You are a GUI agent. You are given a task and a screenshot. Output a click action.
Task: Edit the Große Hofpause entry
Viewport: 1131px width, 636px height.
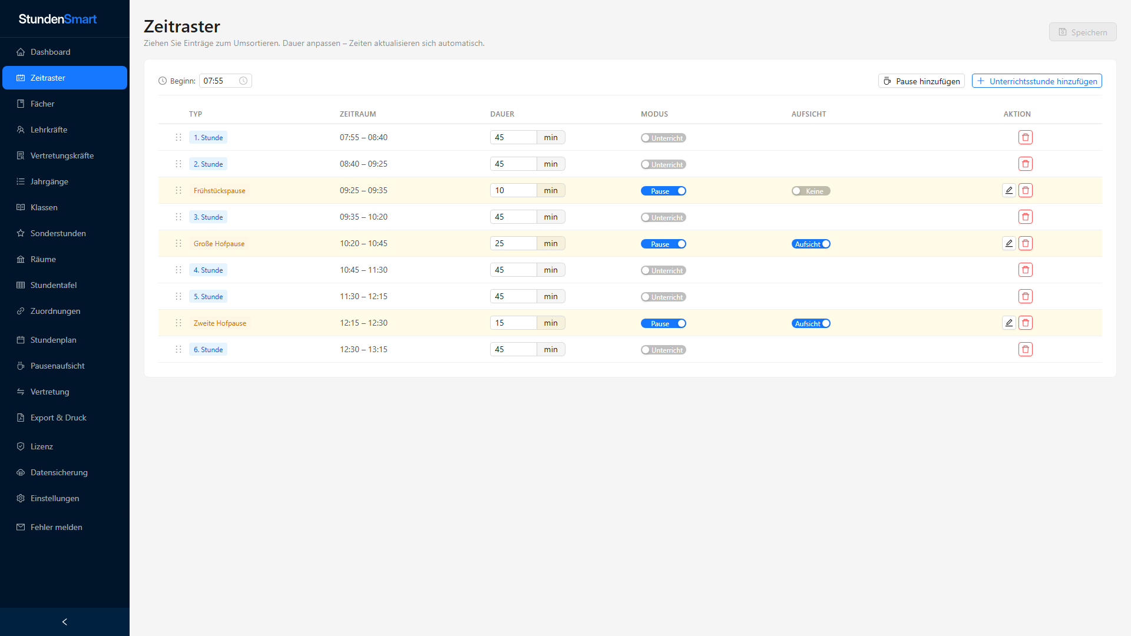[x=1008, y=243]
